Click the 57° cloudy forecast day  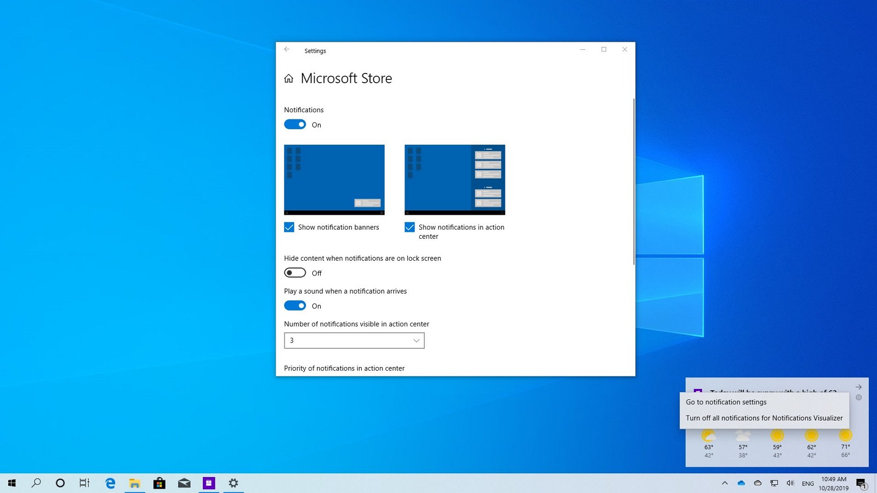click(x=743, y=444)
